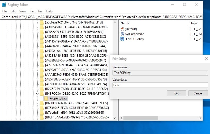Collapse the {B4BFCC3A-DB2C-424C-B029-7FE99A87C641} key
Screen dimensions: 210x134
[37, 94]
